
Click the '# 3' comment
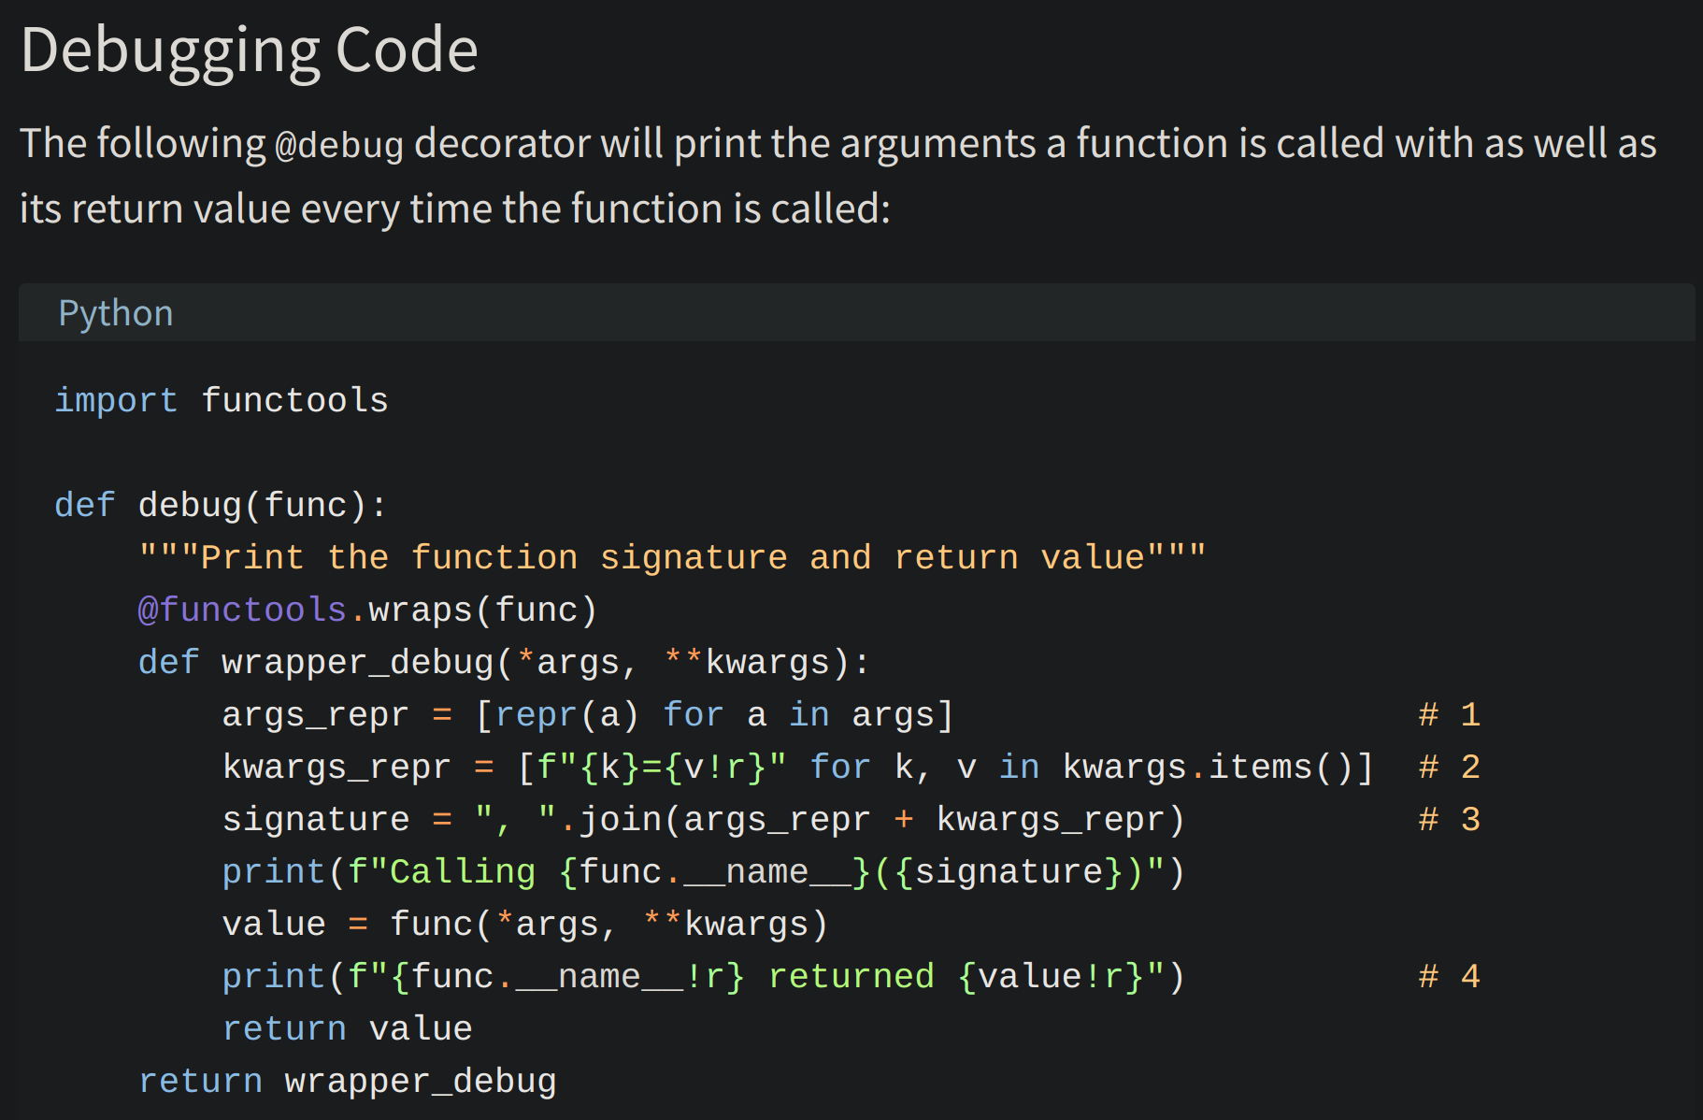[x=1450, y=819]
